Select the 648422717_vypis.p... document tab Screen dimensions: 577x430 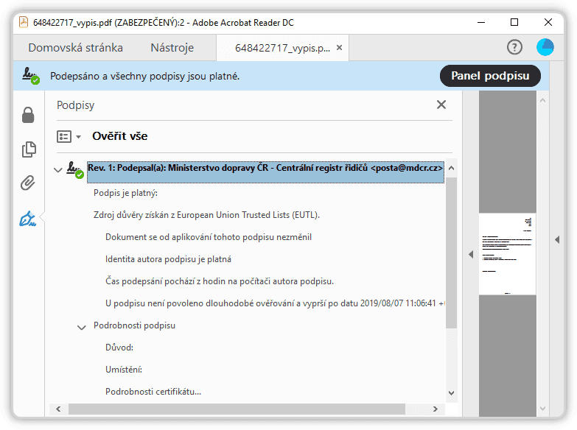(282, 48)
